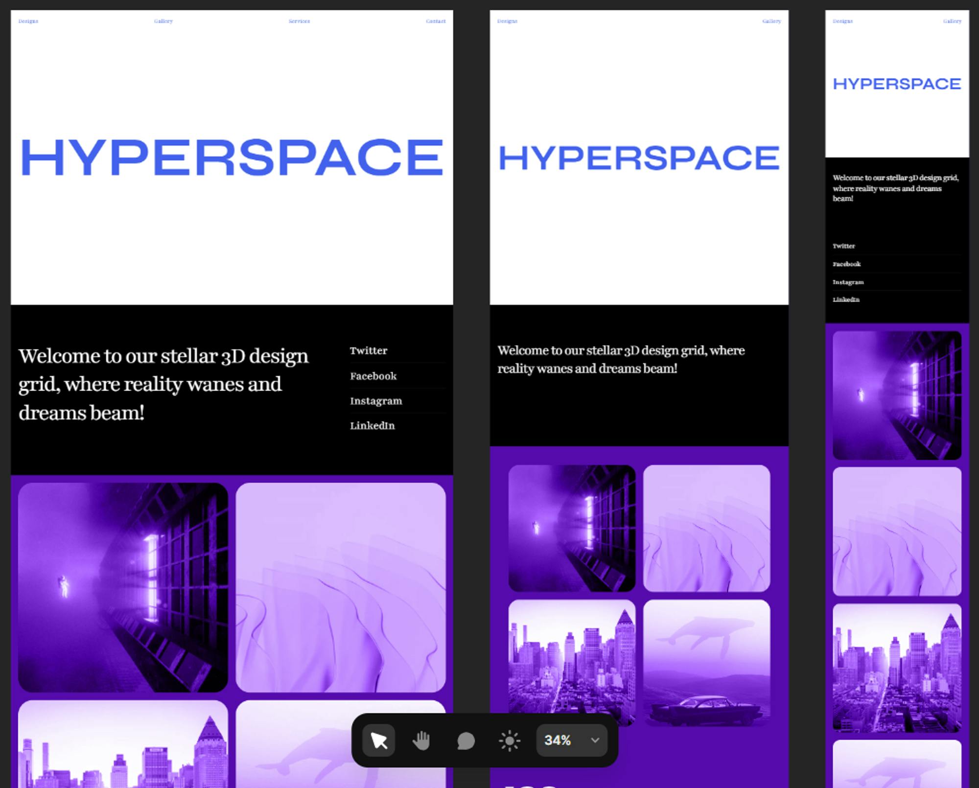The width and height of the screenshot is (979, 788).
Task: Click the zoom dropdown chevron arrow
Action: (x=595, y=740)
